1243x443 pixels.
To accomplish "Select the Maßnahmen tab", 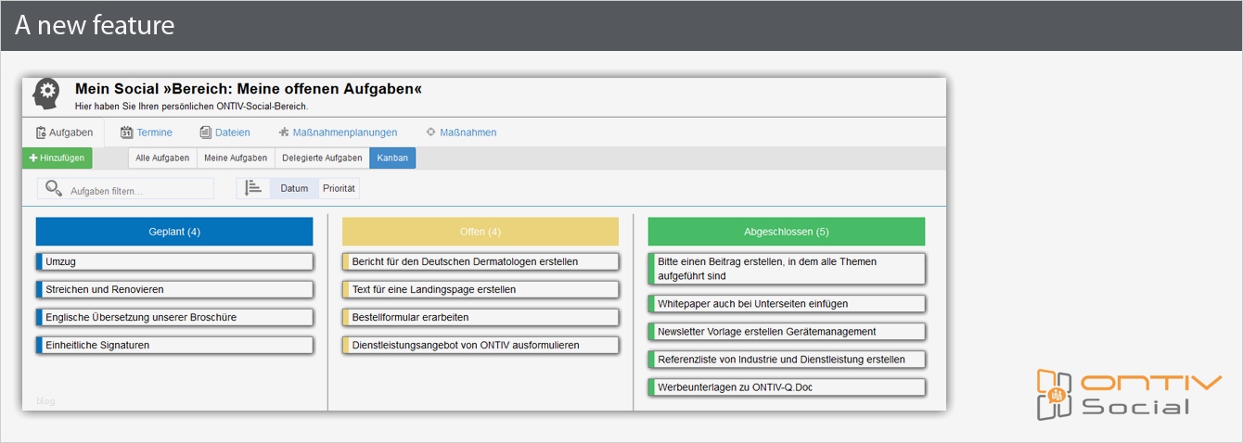I will pos(461,133).
